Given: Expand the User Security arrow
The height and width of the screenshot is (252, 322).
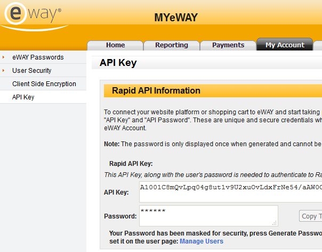Looking at the screenshot, I should point(4,71).
